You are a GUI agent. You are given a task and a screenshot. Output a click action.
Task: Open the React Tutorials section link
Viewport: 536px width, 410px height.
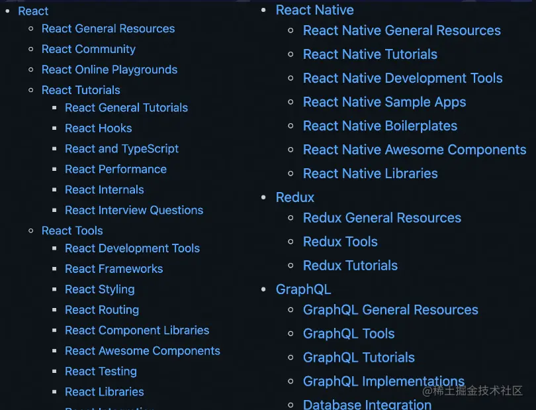[x=81, y=89]
